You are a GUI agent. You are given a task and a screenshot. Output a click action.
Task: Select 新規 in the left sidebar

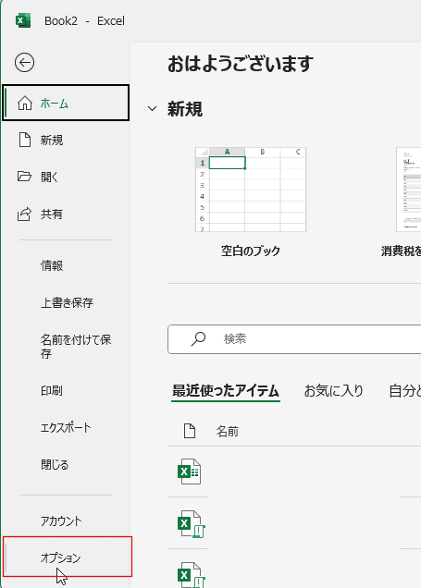tap(66, 140)
